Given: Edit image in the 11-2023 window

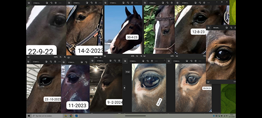Looking at the screenshot, I should (x=82, y=62).
